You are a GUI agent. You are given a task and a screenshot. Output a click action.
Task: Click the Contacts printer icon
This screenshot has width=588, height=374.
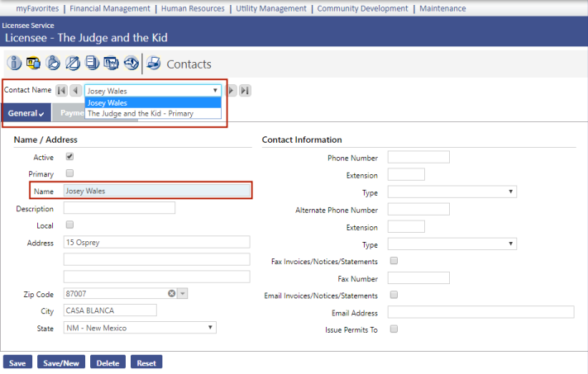tap(154, 63)
